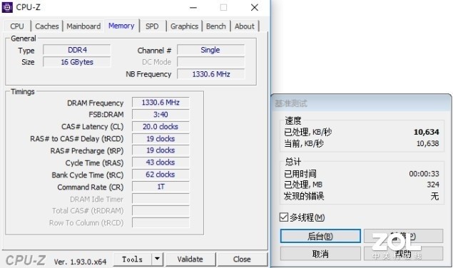Click the NB Frequency 1330.6 MHz value
The width and height of the screenshot is (453, 268).
(x=210, y=74)
